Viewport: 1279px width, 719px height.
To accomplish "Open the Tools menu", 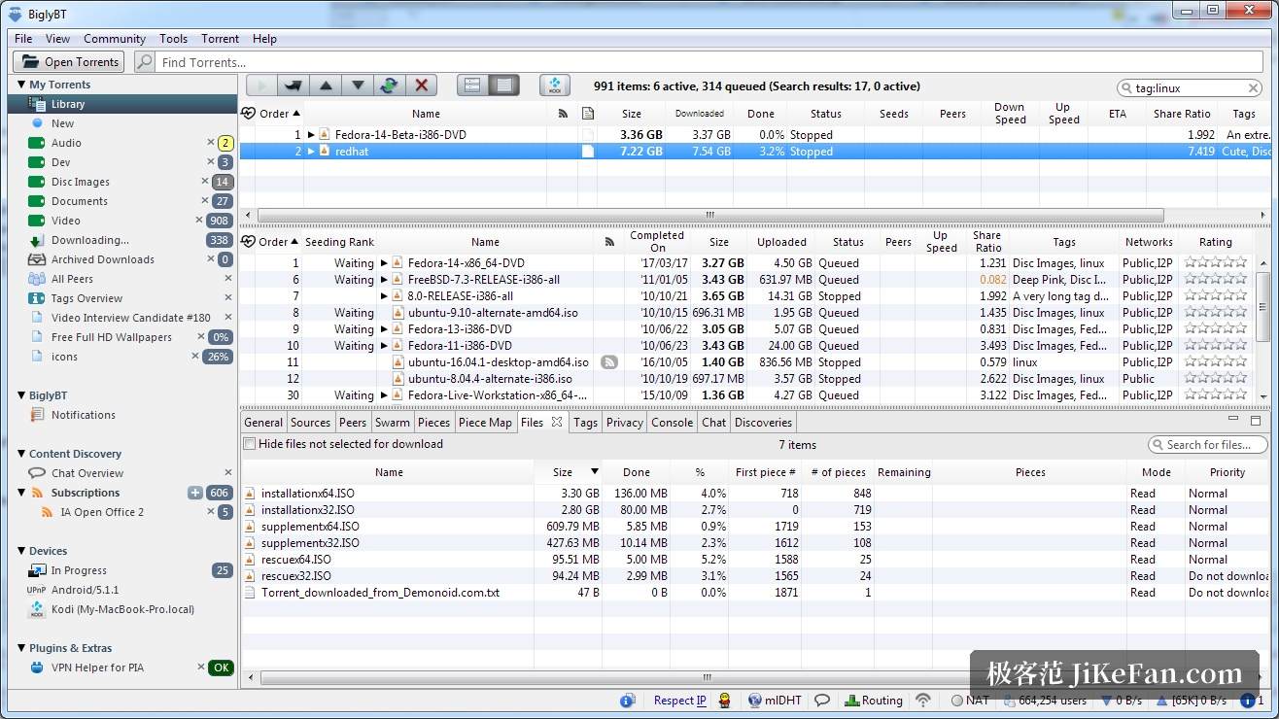I will [174, 39].
